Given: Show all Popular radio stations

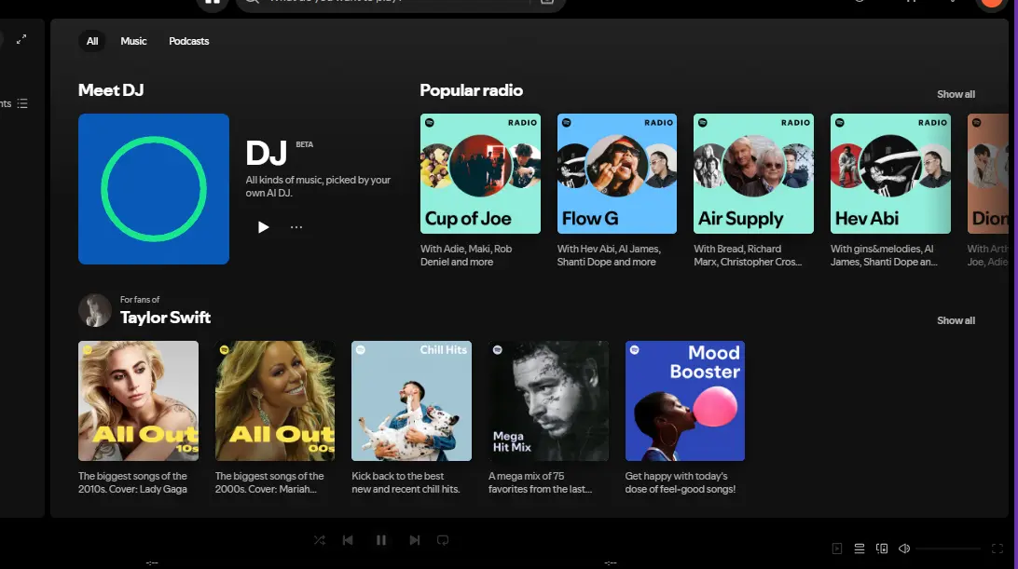Looking at the screenshot, I should tap(956, 94).
